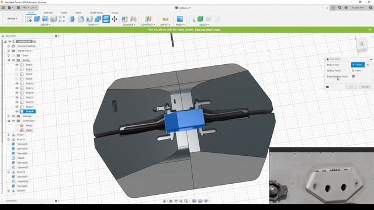Viewport: 374px width, 210px height.
Task: Expand the Sketches folder
Action: click(9, 116)
